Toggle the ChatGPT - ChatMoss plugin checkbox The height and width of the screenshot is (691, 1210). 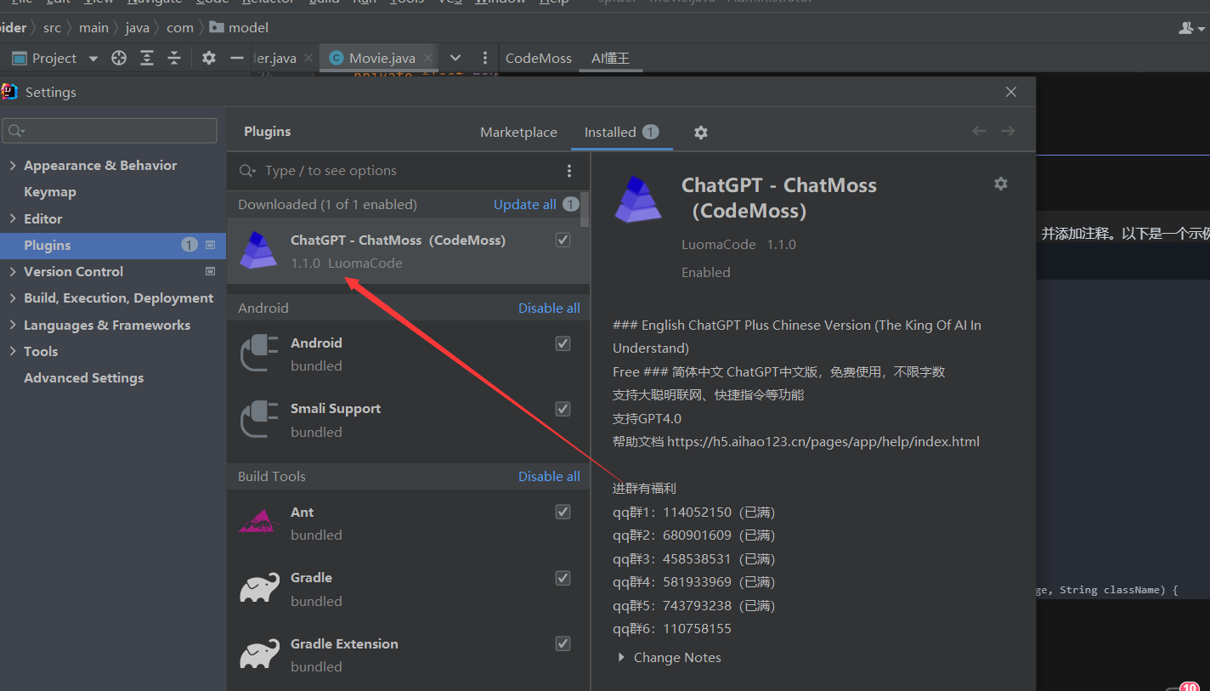click(563, 241)
